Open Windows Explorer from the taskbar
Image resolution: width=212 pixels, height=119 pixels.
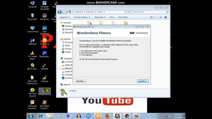pos(50,116)
